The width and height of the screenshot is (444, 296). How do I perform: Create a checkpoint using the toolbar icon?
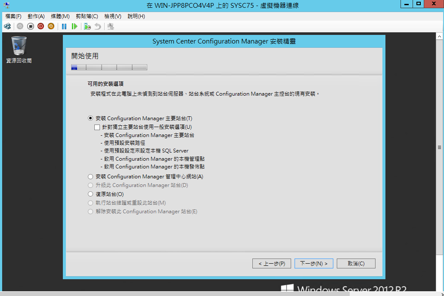pyautogui.click(x=87, y=26)
